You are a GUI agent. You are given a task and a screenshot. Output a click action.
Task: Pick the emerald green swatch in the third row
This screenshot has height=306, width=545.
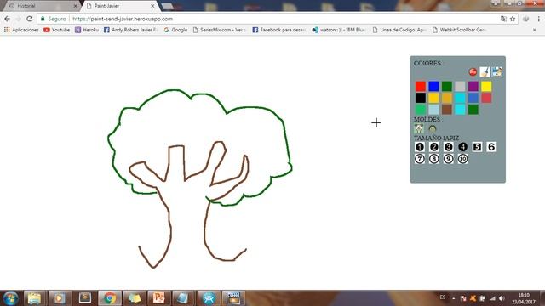[x=420, y=110]
